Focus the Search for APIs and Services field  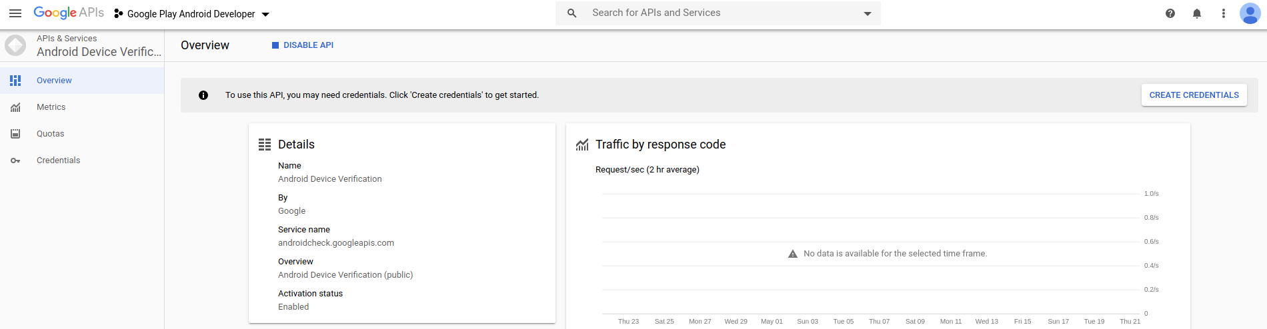[720, 13]
